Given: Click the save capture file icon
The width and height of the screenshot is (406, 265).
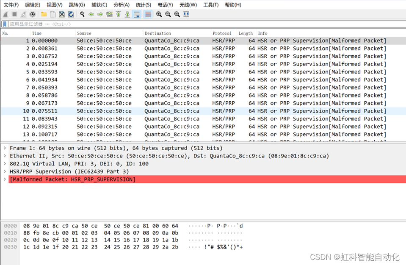Looking at the screenshot, I should (x=53, y=14).
